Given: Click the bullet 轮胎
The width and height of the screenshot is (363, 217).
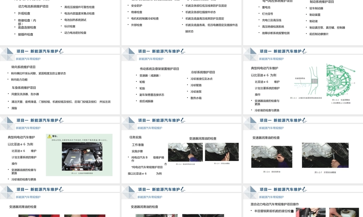Looking at the screenshot, I should 142,88.
